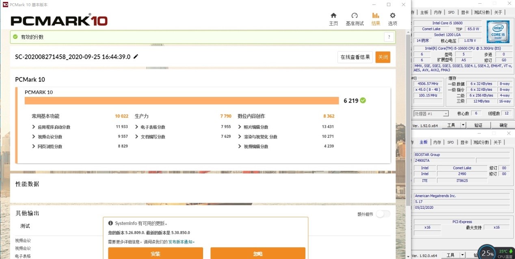
Task: Click the 安装 install button
Action: [156, 253]
